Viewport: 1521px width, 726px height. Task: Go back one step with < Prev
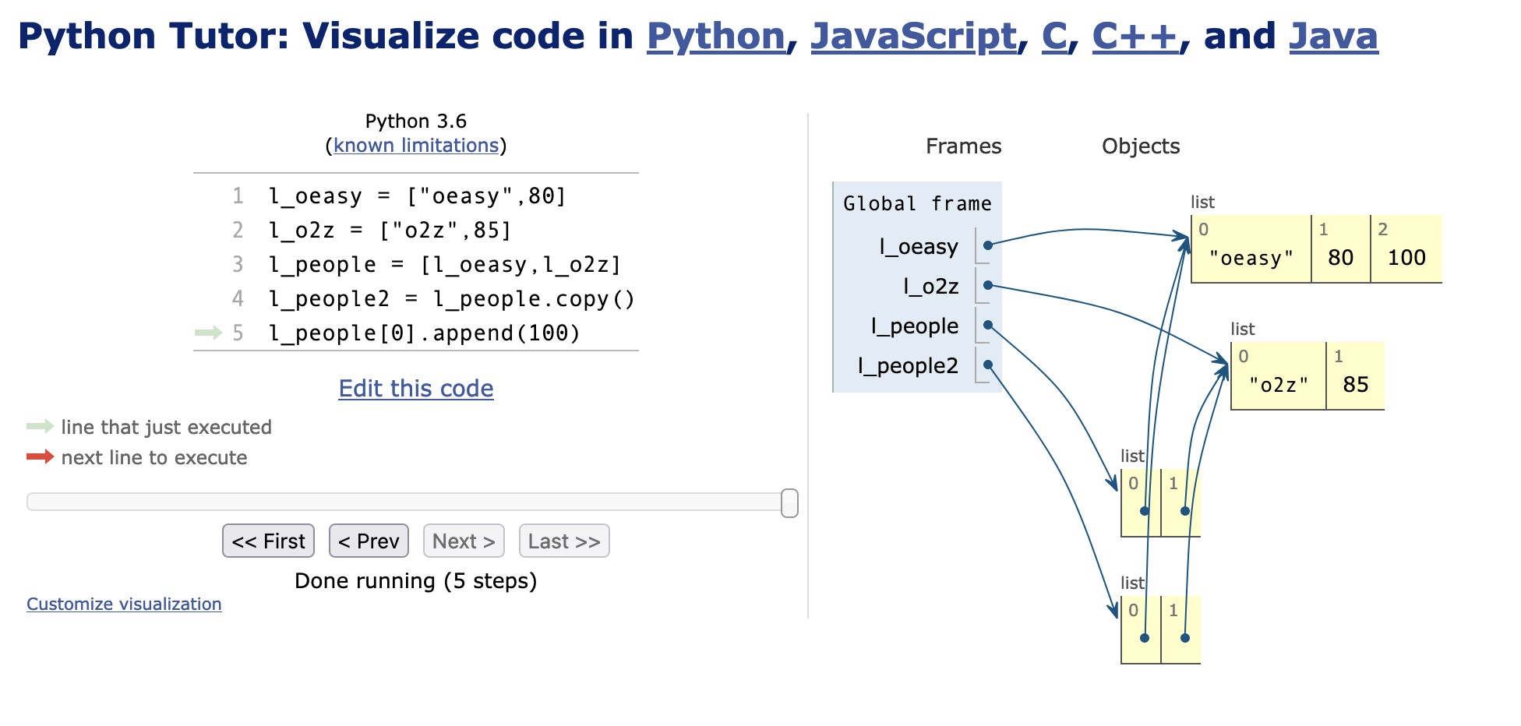coord(369,541)
